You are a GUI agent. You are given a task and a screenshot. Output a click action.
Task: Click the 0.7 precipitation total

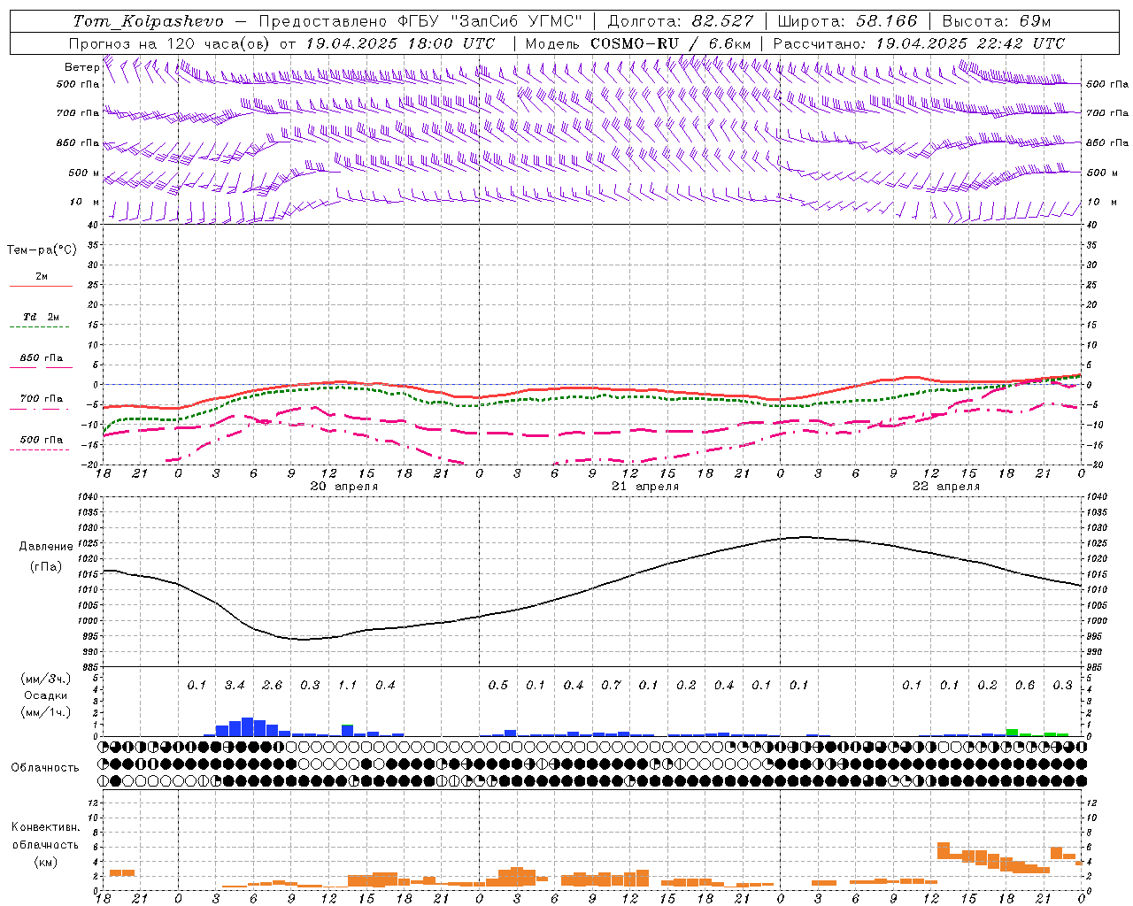(611, 685)
